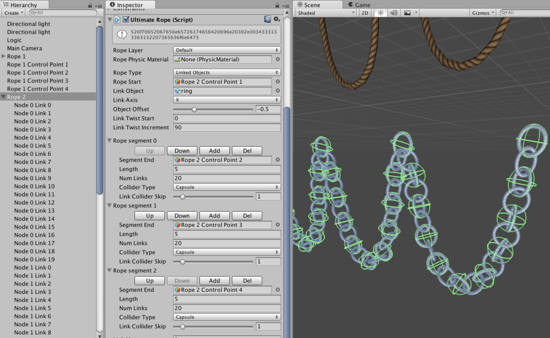550x338 pixels.
Task: Lock the Hierarchy panel with the padlock icon
Action: (90, 5)
